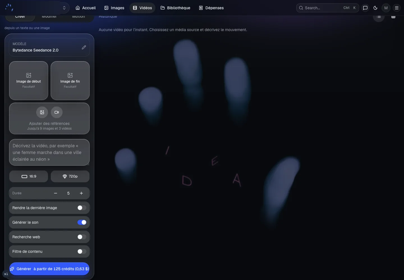Add a video reference with the camera icon
The height and width of the screenshot is (280, 404).
57,112
